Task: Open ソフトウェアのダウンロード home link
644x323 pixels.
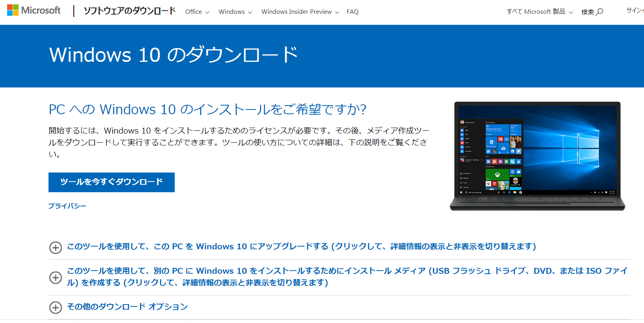Action: tap(129, 11)
